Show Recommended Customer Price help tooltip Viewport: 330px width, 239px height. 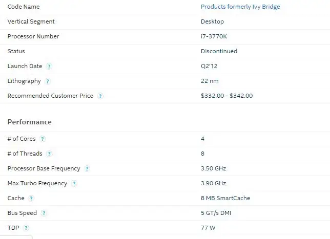(100, 96)
